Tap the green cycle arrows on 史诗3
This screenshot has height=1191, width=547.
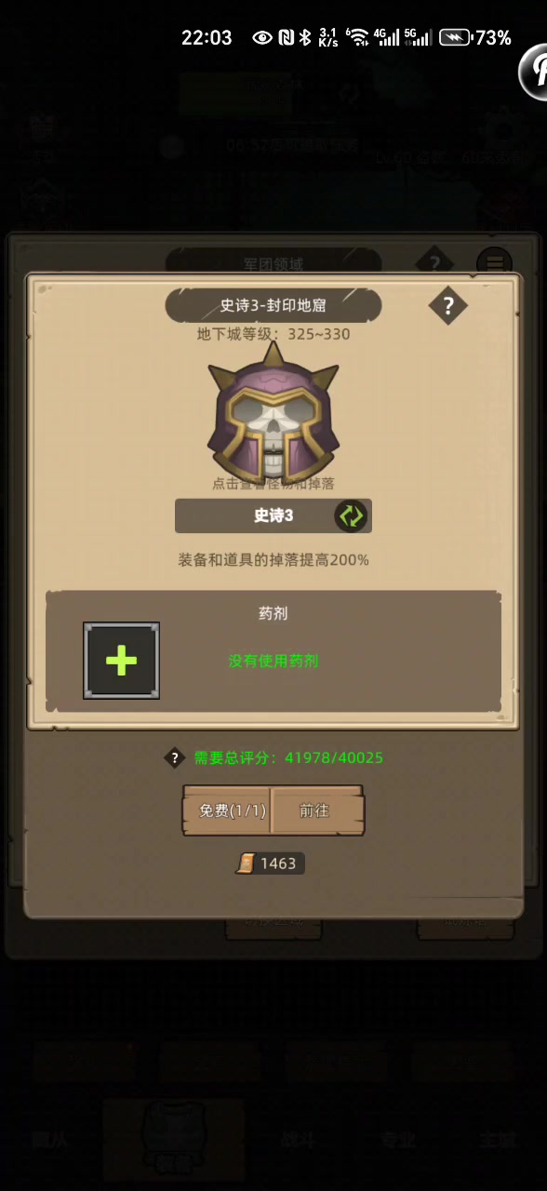[352, 515]
